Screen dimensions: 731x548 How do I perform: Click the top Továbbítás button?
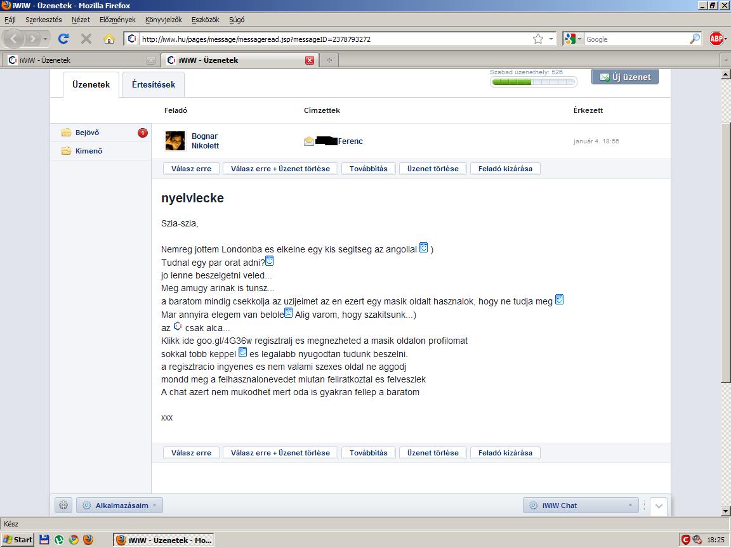[368, 169]
